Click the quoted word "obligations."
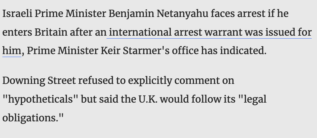317x138 pixels. [33, 118]
